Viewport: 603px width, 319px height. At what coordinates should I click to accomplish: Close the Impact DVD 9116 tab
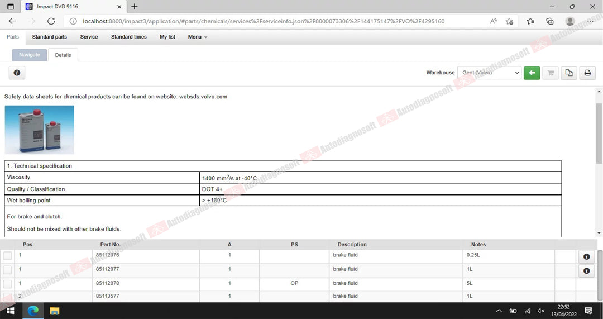[x=119, y=7]
